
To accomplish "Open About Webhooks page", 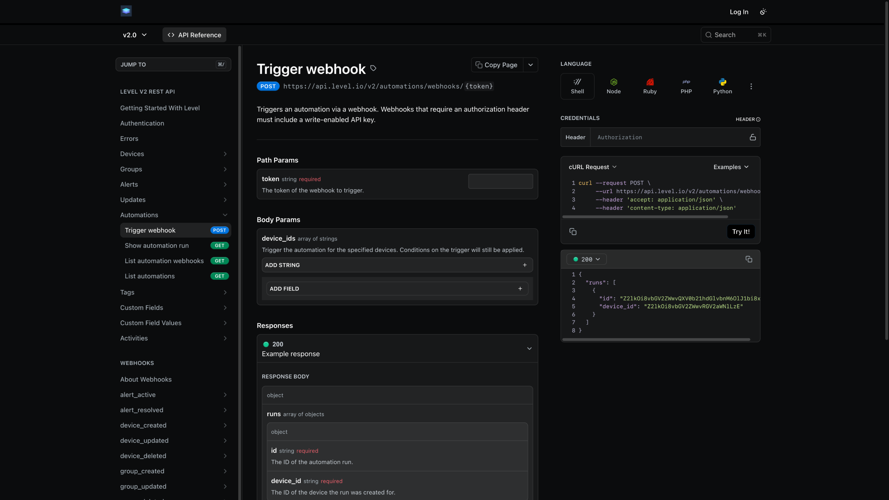I will coord(146,379).
